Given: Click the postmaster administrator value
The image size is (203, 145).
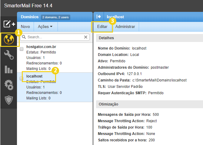Looking at the screenshot, I should click(x=160, y=67).
